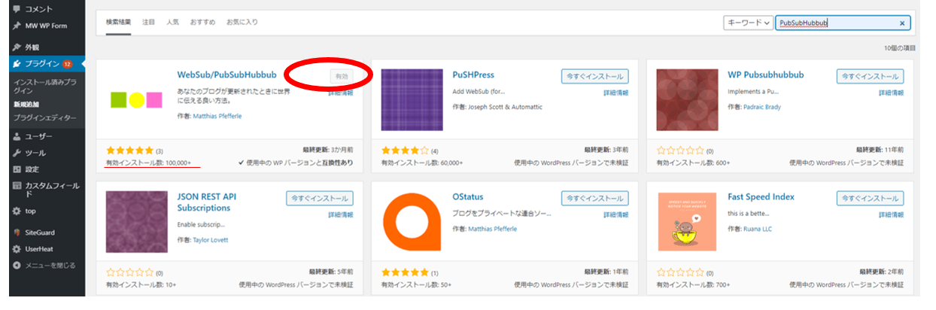Click 有効インストール数: 60,000+ text
This screenshot has height=310, width=936.
422,163
